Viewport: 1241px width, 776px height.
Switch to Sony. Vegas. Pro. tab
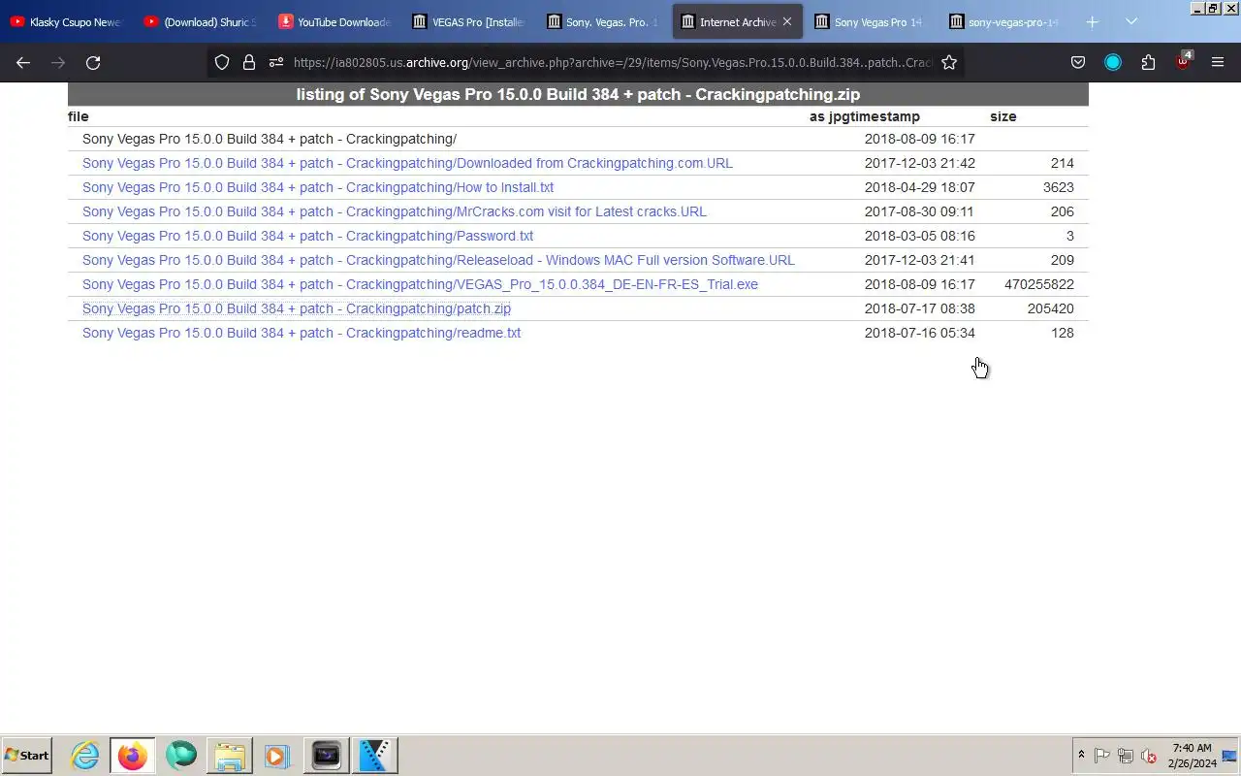pyautogui.click(x=604, y=21)
